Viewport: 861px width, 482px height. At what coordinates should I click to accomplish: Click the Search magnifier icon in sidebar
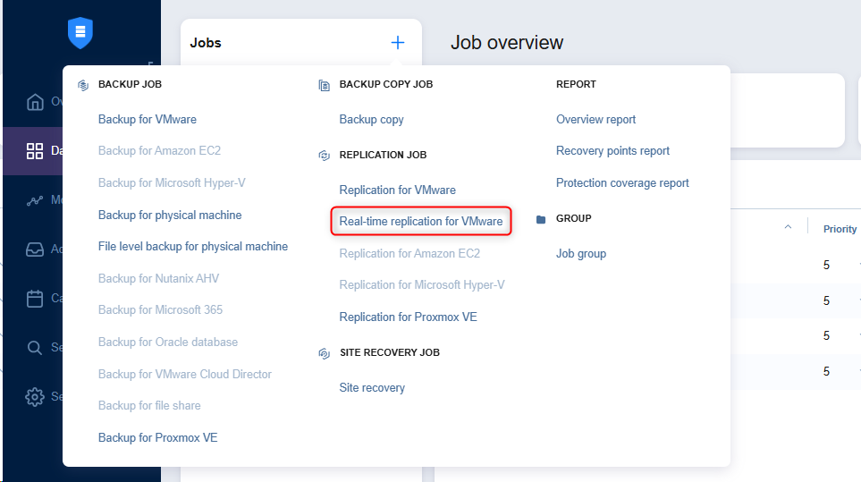pyautogui.click(x=35, y=348)
